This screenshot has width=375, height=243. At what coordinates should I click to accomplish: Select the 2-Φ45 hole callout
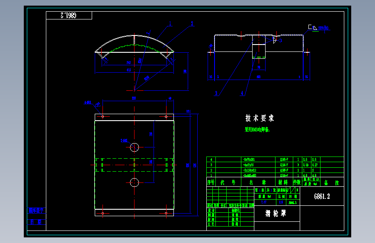point(124,141)
